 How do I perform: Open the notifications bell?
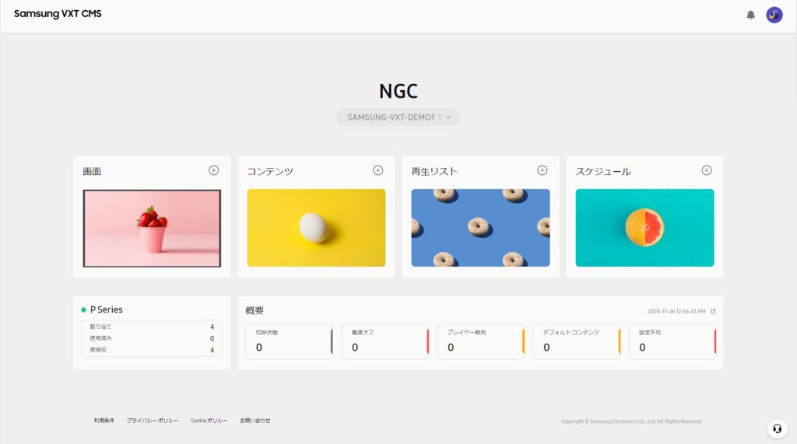point(750,16)
